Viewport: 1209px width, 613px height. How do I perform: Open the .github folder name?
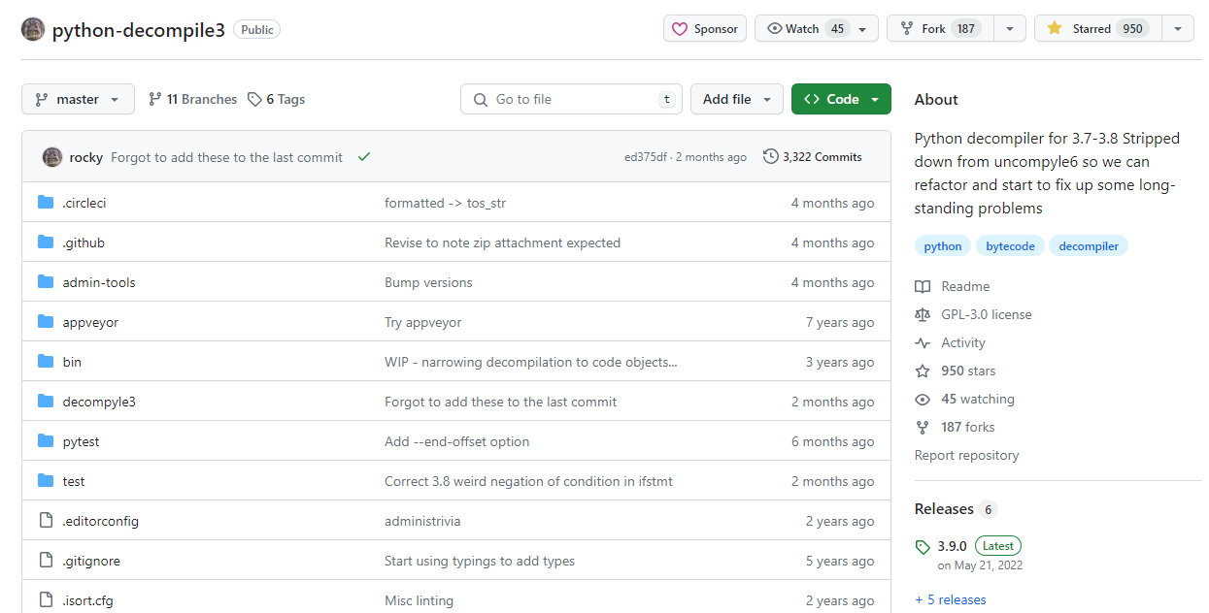click(84, 242)
